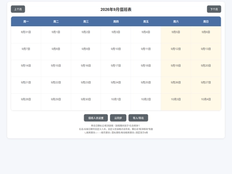The image size is (232, 174).
Task: Click the 周六 column header
Action: pos(176,21)
